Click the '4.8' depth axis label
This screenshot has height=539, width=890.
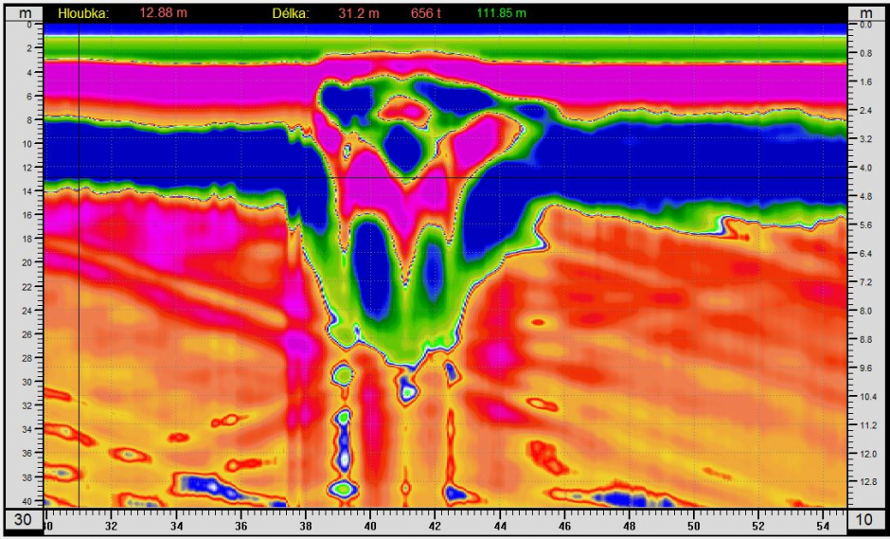point(865,196)
